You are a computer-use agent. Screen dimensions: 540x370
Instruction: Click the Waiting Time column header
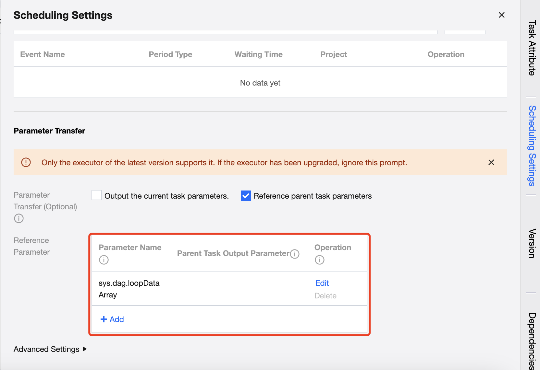point(258,54)
